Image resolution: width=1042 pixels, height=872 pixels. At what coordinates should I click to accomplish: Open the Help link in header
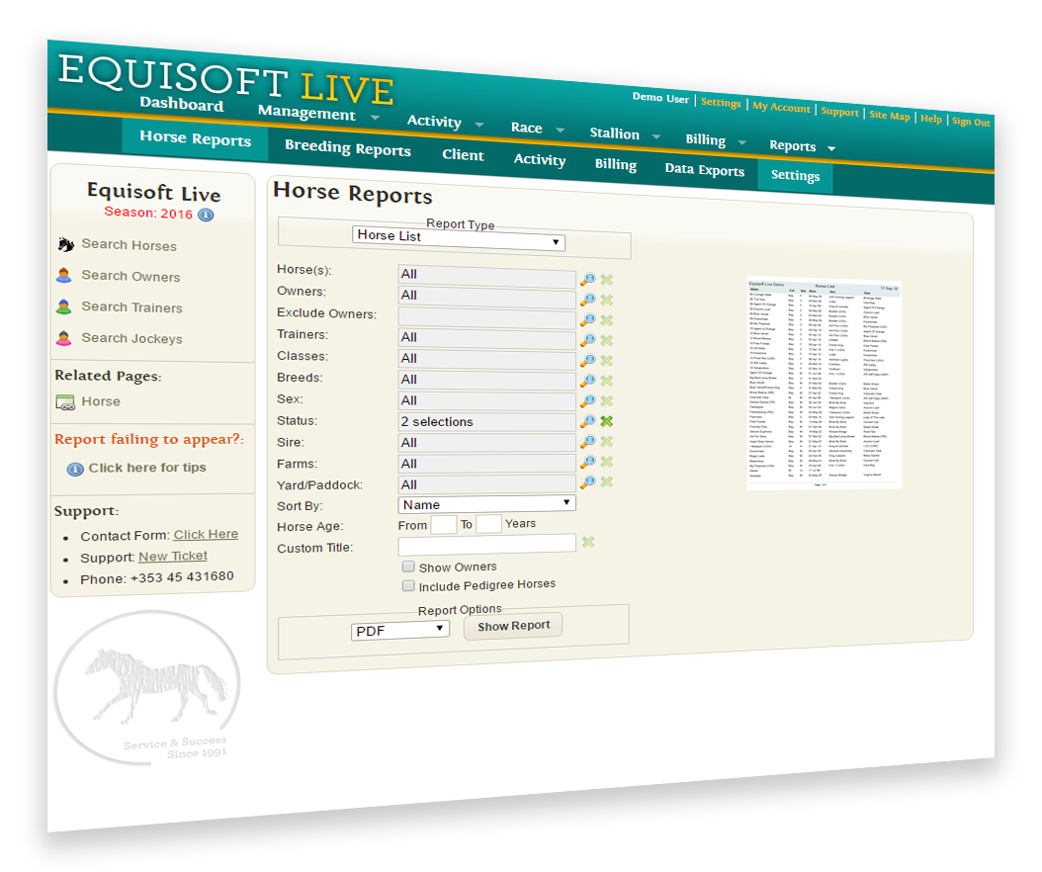[x=931, y=119]
